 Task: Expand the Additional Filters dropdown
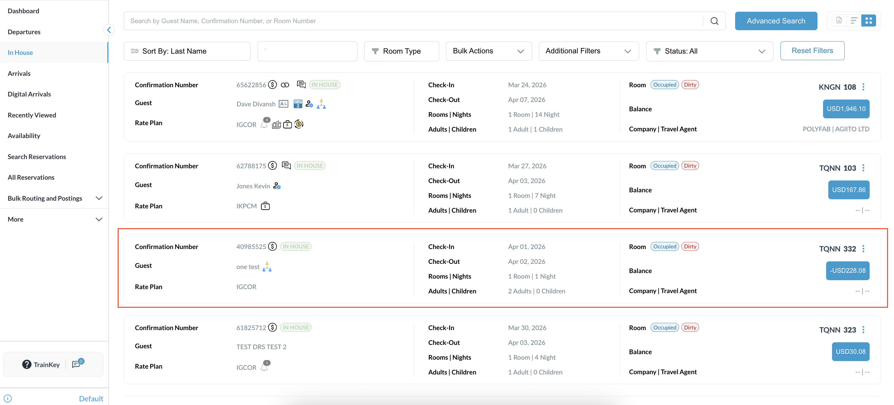(588, 51)
